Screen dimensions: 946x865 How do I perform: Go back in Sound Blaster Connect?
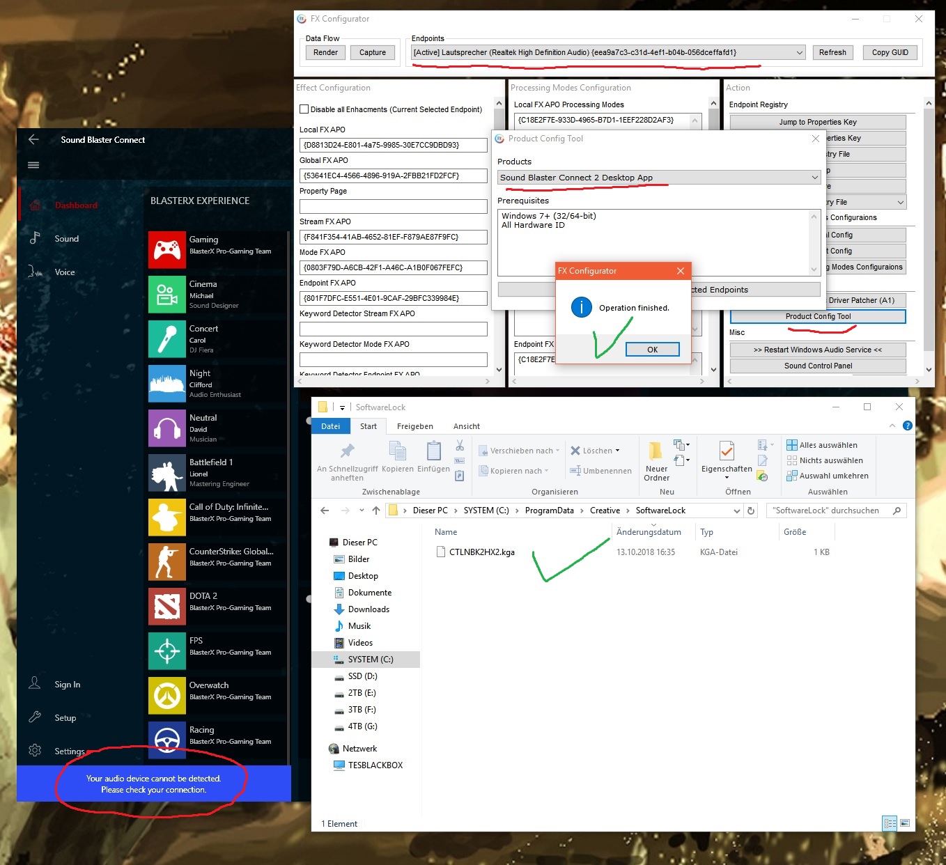(33, 139)
